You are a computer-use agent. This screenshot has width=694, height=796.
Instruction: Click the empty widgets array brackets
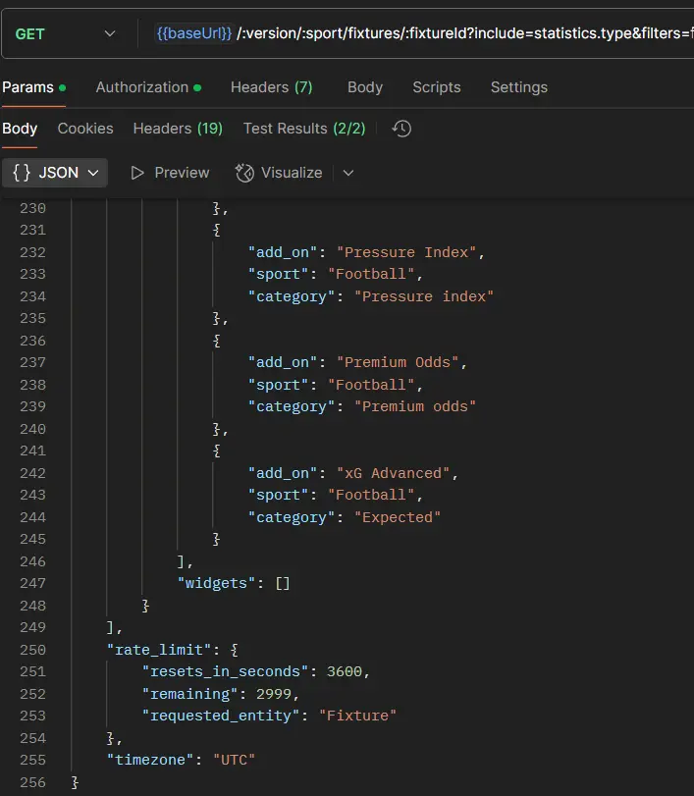(283, 583)
